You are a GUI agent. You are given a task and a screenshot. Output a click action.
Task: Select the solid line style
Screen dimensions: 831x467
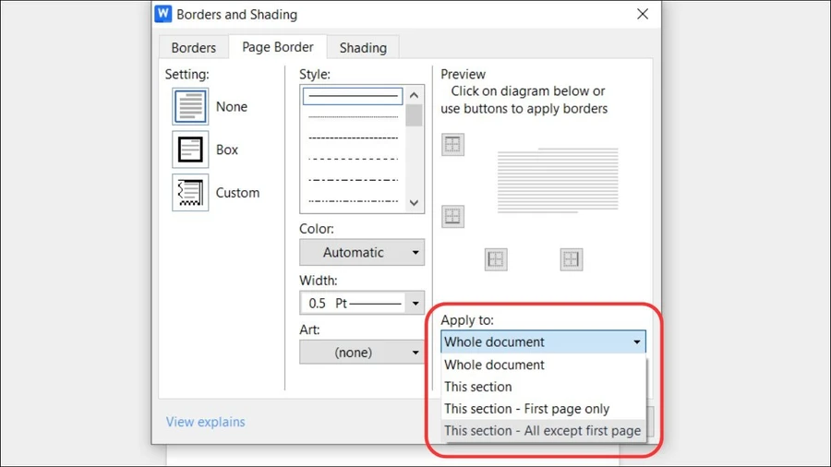[x=353, y=96]
